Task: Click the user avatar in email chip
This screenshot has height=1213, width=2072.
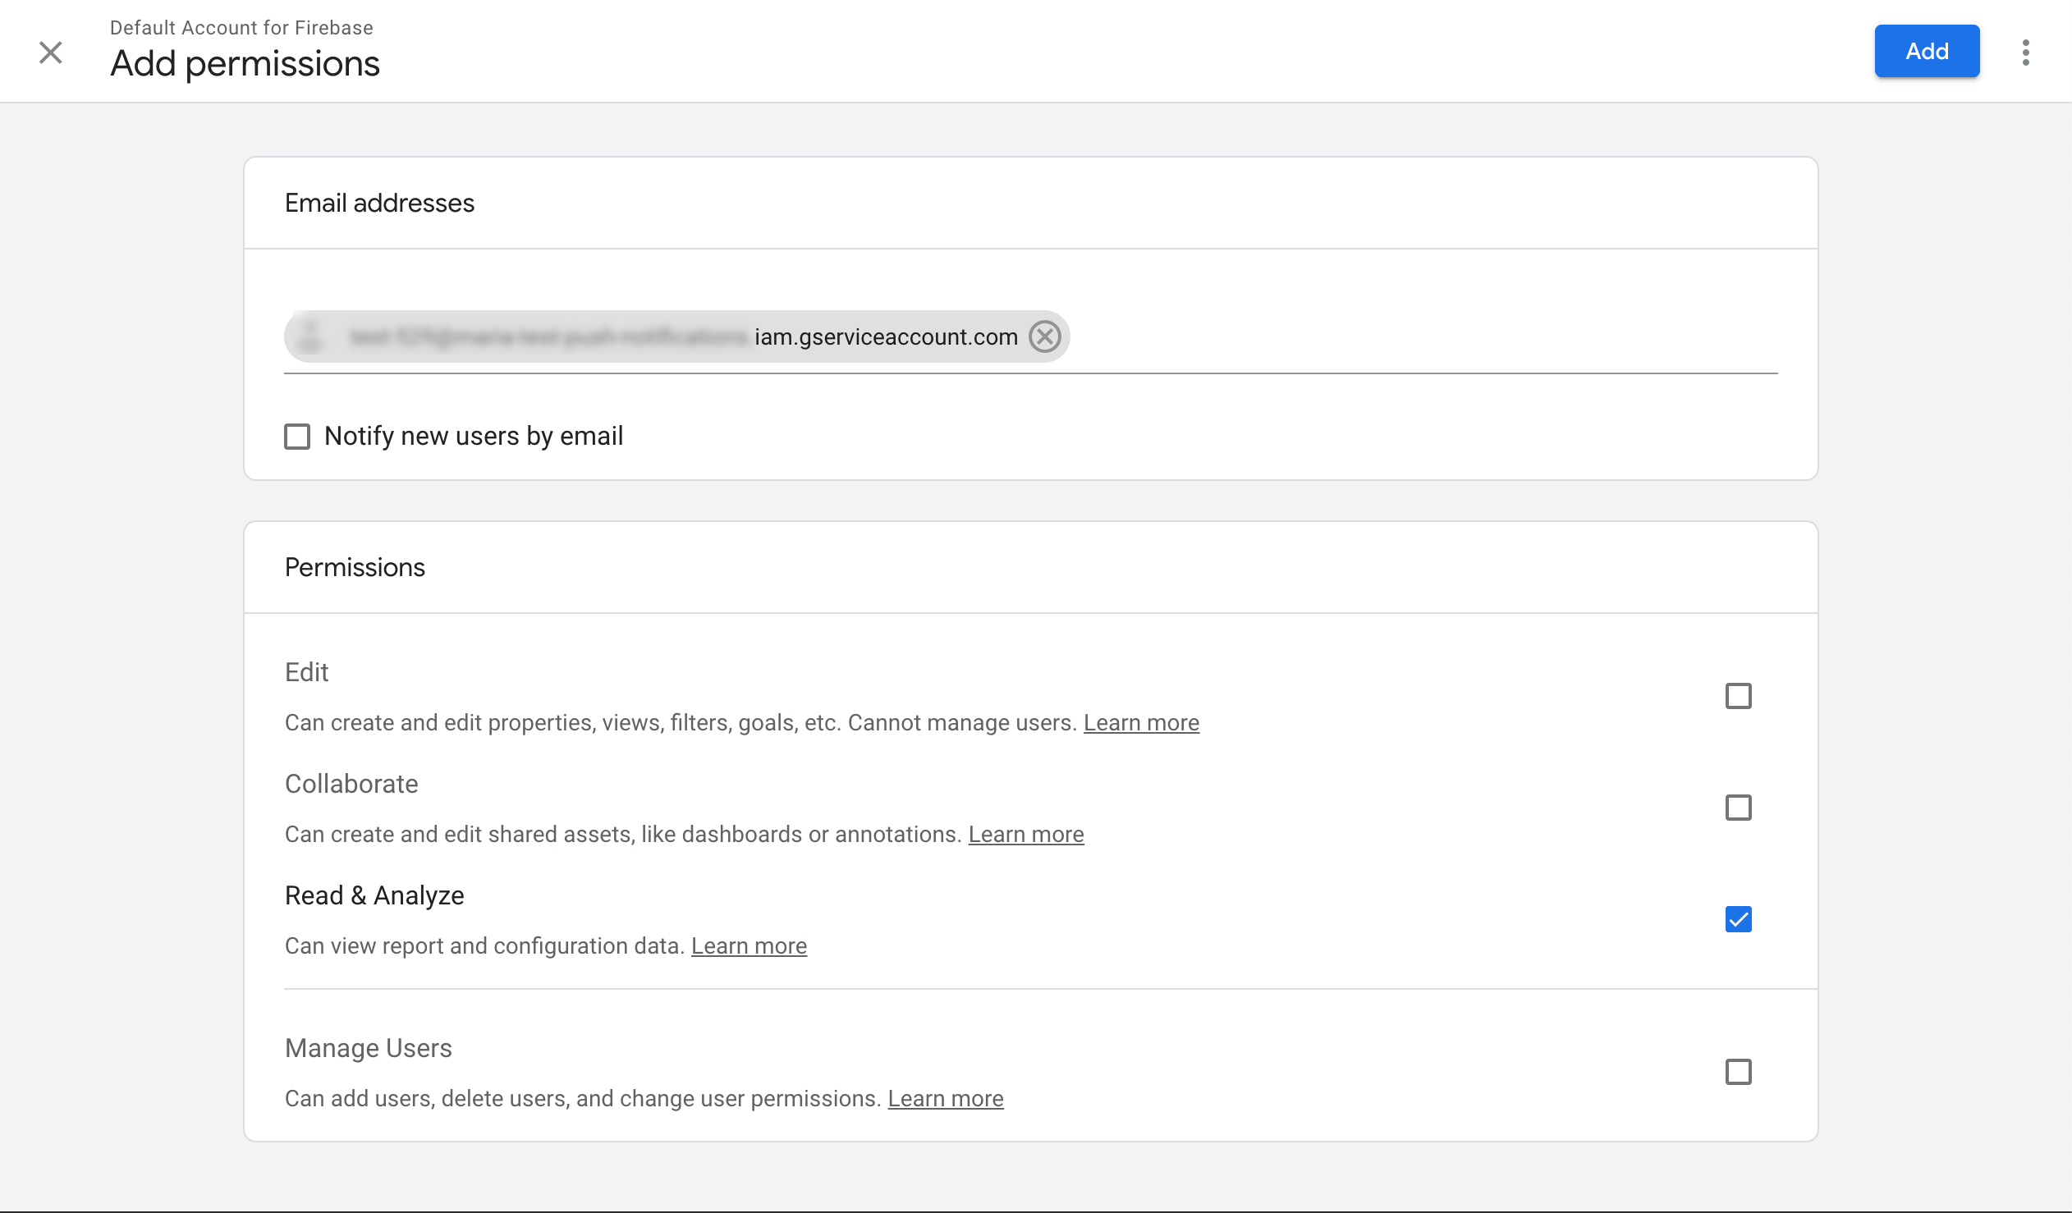Action: pos(311,337)
